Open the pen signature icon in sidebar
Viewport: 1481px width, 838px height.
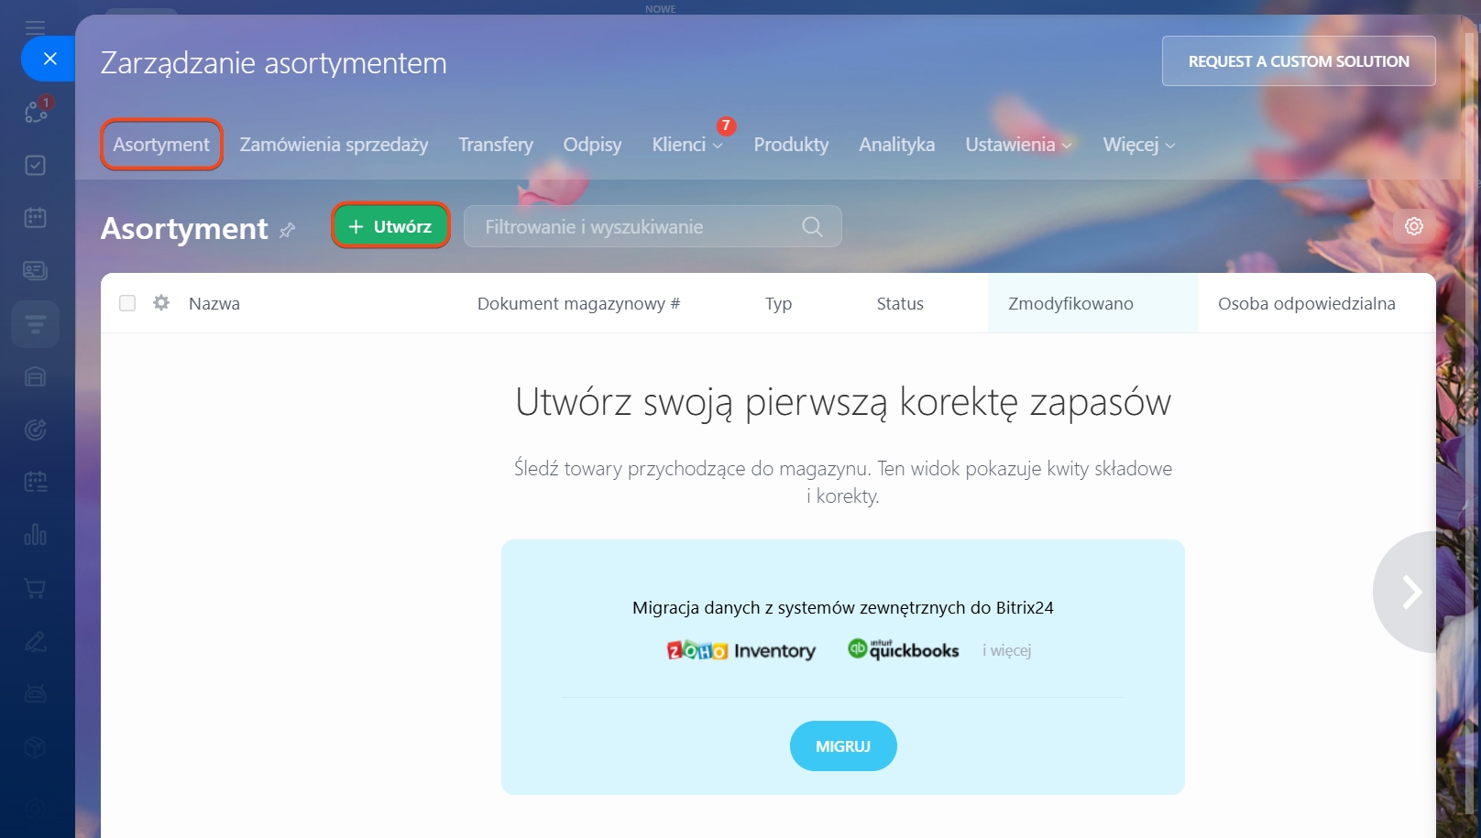click(35, 641)
